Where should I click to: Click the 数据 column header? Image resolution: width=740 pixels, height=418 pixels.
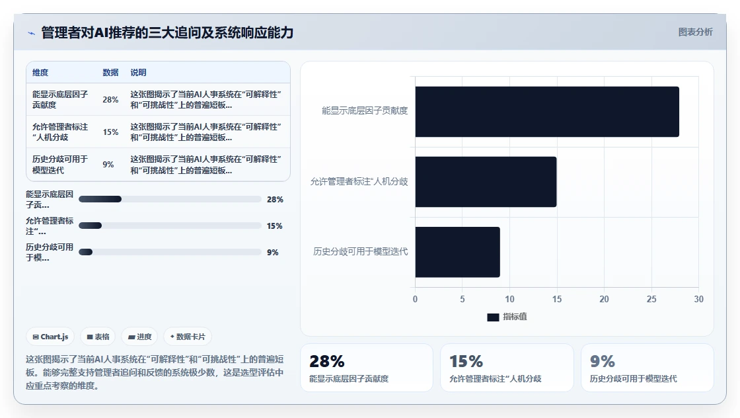click(110, 72)
